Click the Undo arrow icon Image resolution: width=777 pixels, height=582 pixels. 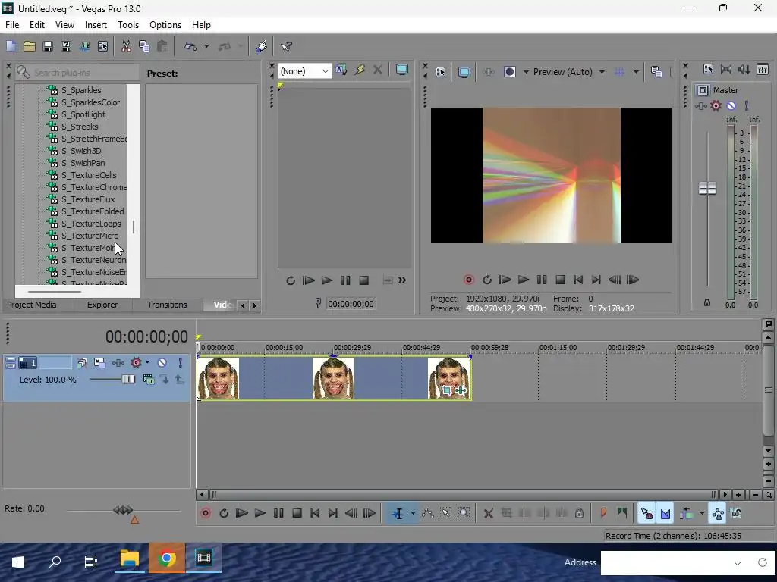click(x=190, y=46)
